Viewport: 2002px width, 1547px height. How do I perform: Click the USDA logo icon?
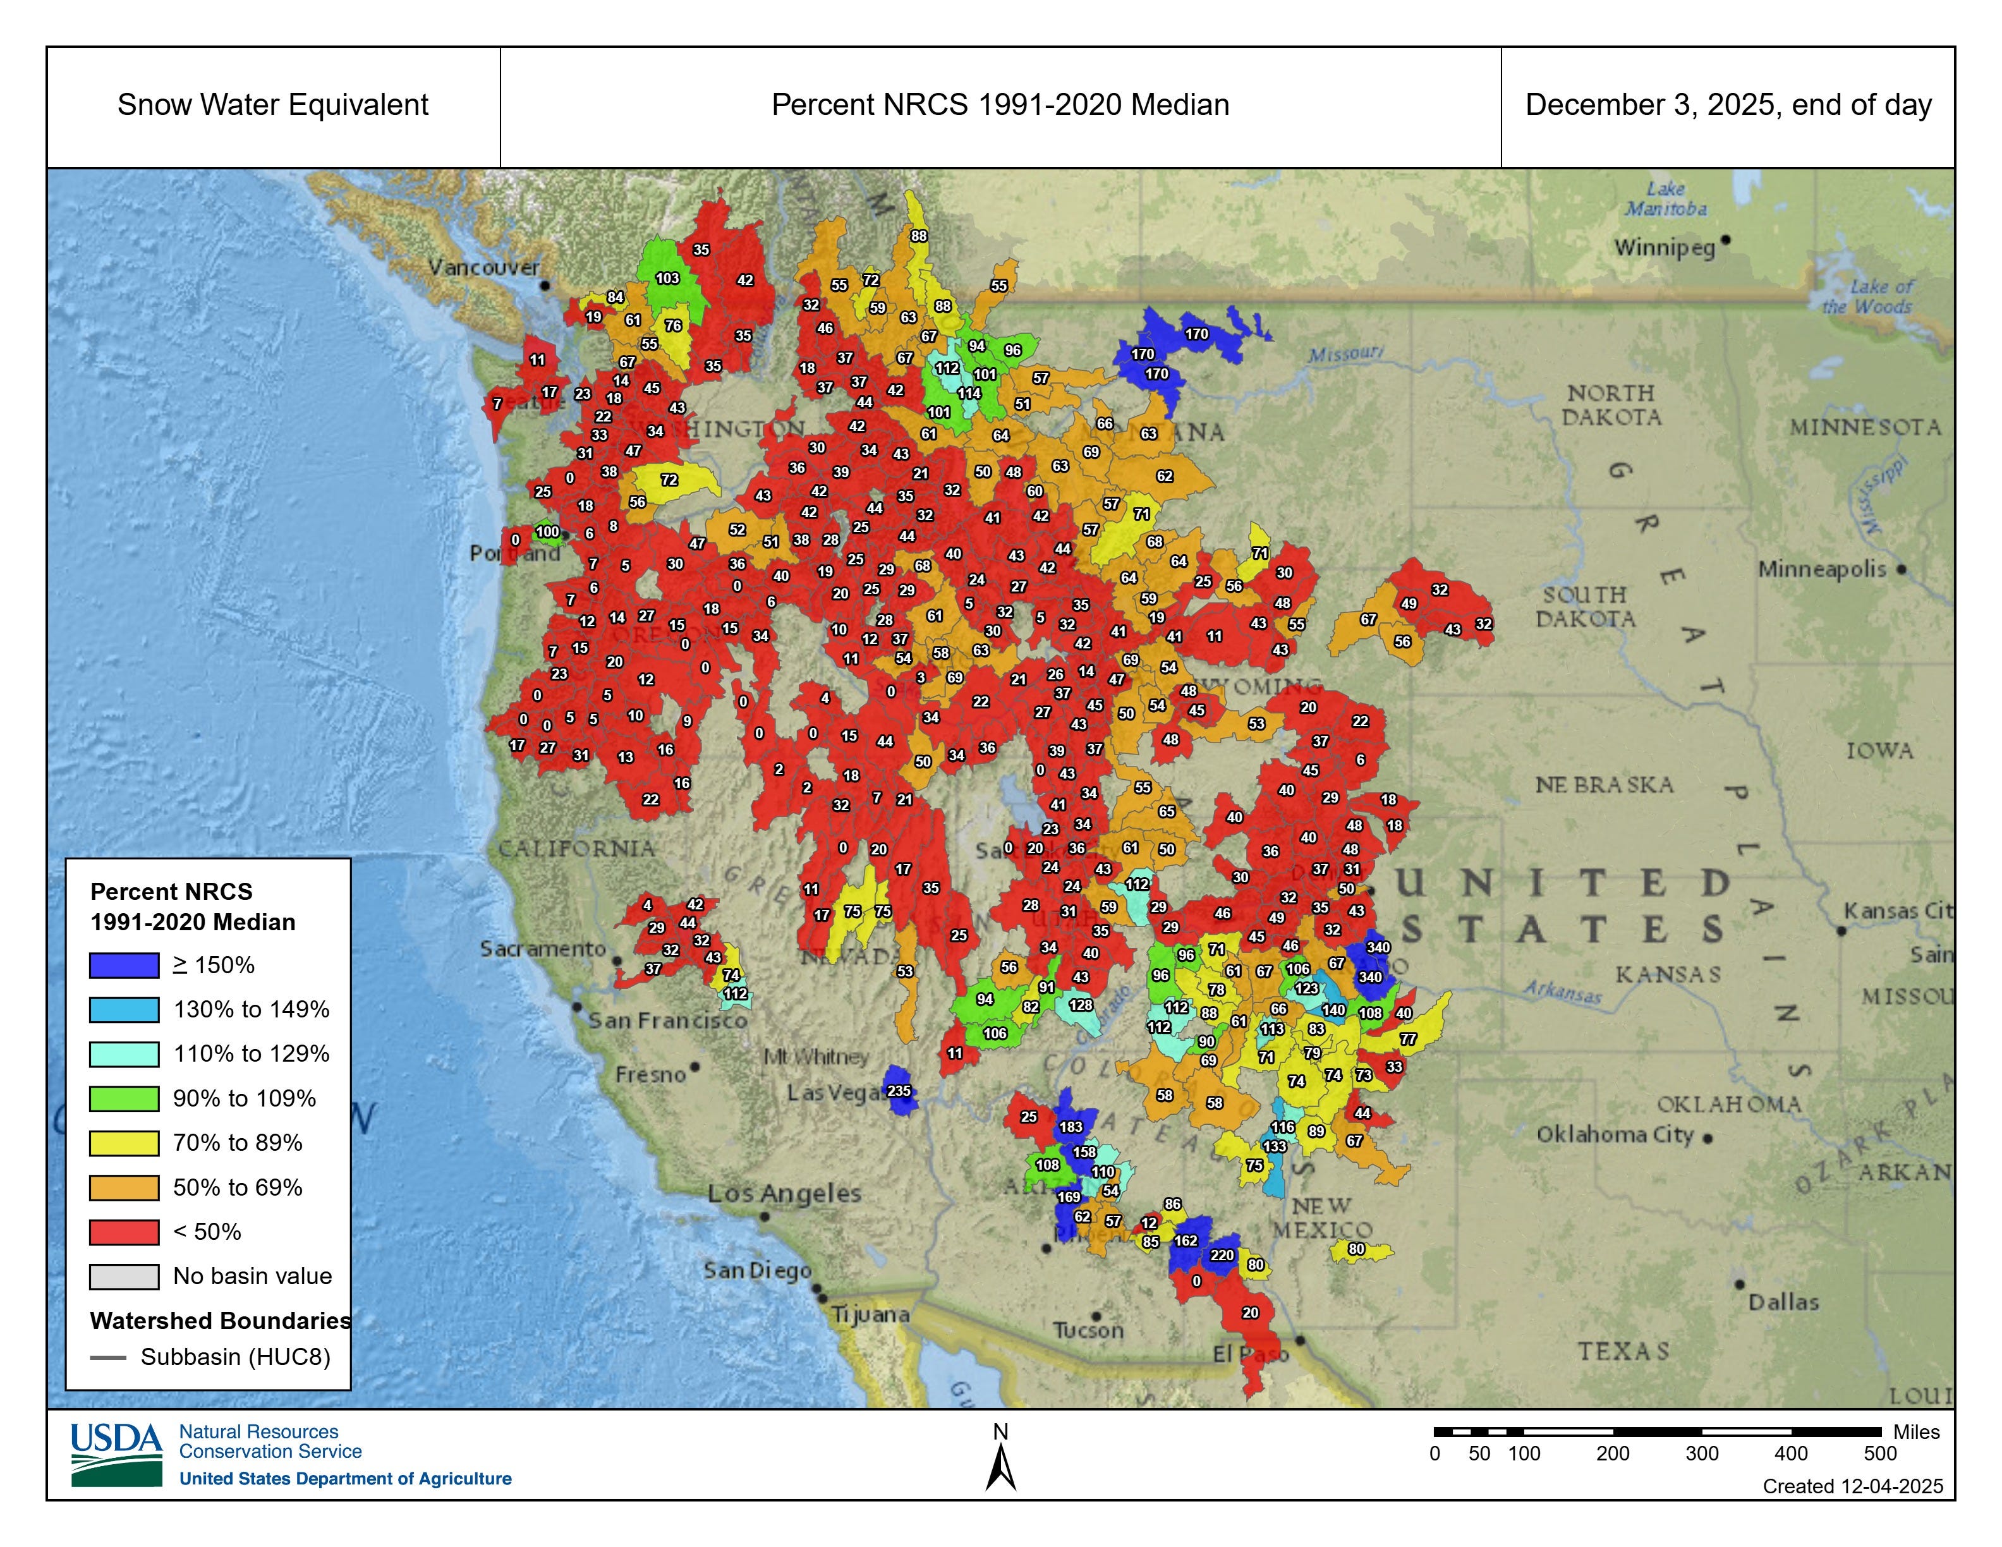116,1455
